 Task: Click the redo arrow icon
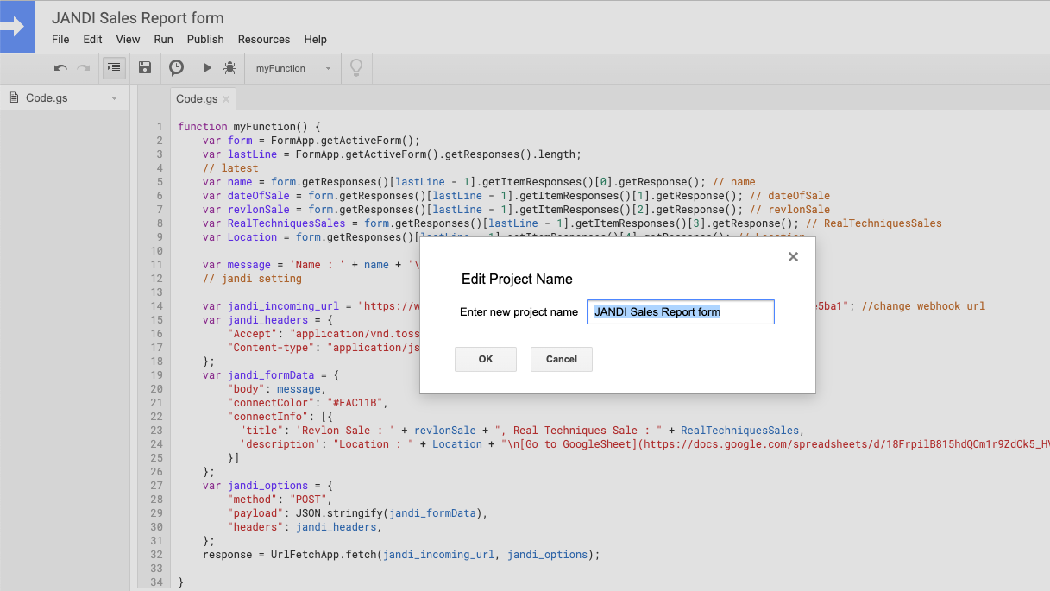(84, 68)
